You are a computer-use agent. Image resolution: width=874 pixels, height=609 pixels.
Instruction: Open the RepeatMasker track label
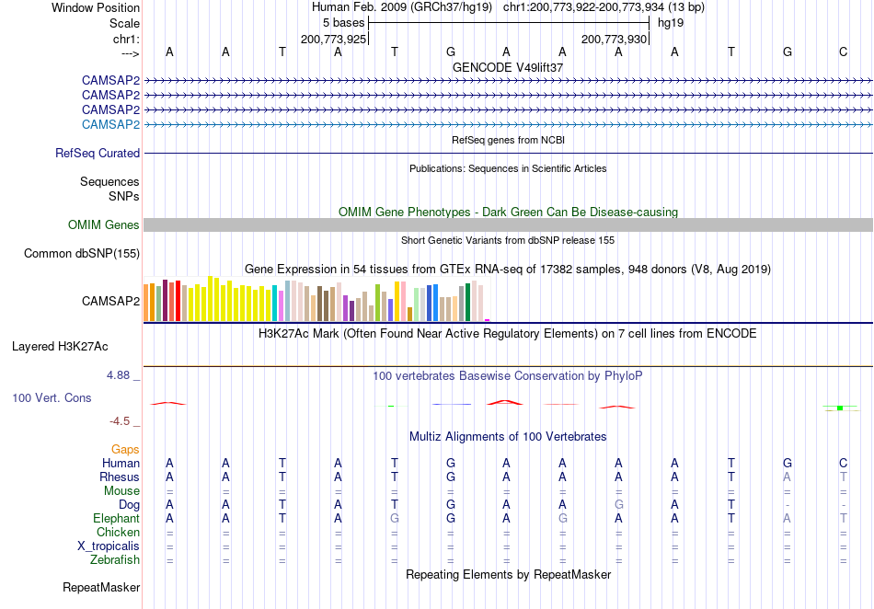(x=101, y=587)
